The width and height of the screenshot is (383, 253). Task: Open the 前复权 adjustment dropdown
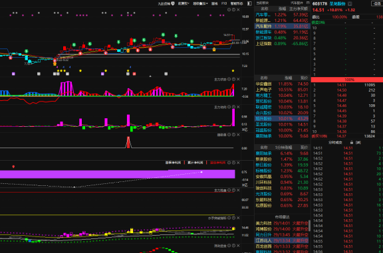coord(184,3)
